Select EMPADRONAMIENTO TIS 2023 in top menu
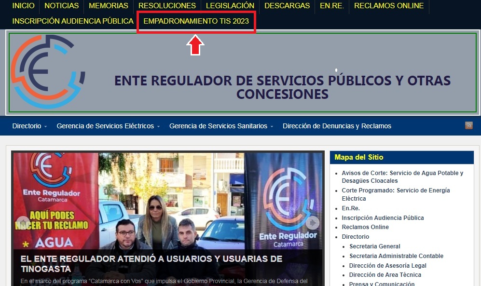This screenshot has height=286, width=481. 196,21
